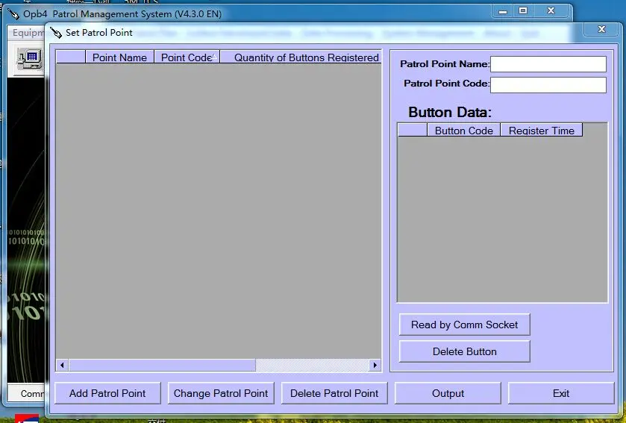
Task: Exit the Set Patrol Point dialog
Action: click(561, 393)
